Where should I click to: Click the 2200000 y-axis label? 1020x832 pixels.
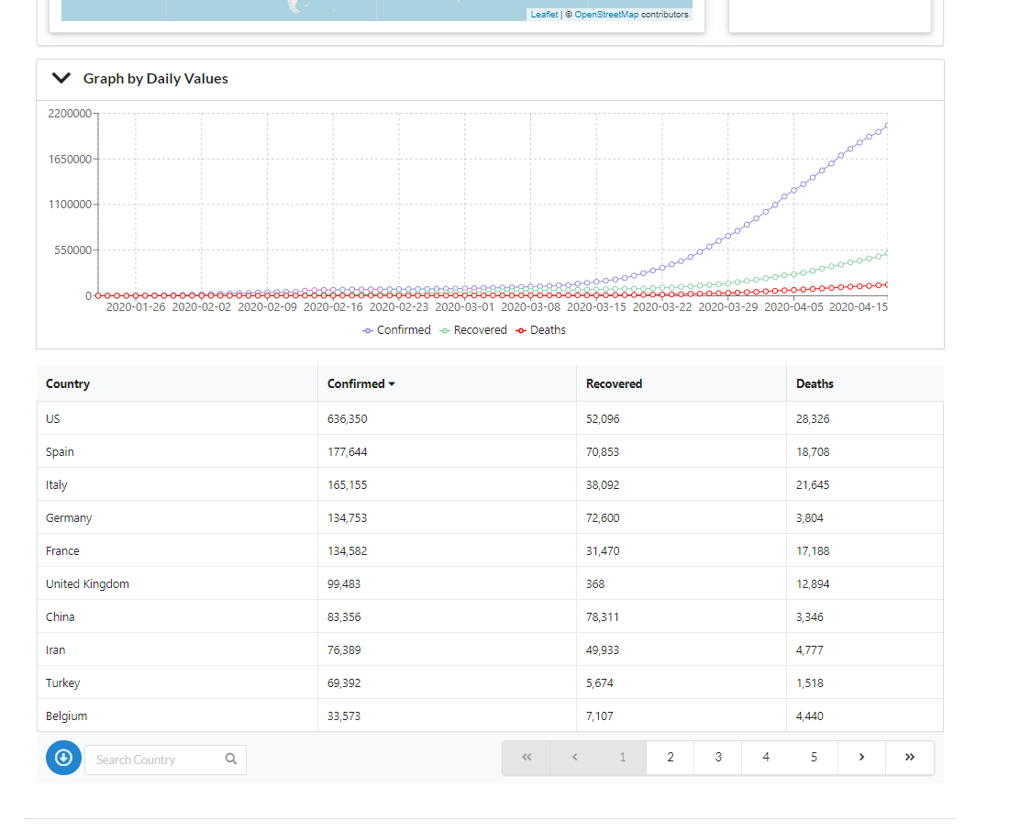point(70,114)
